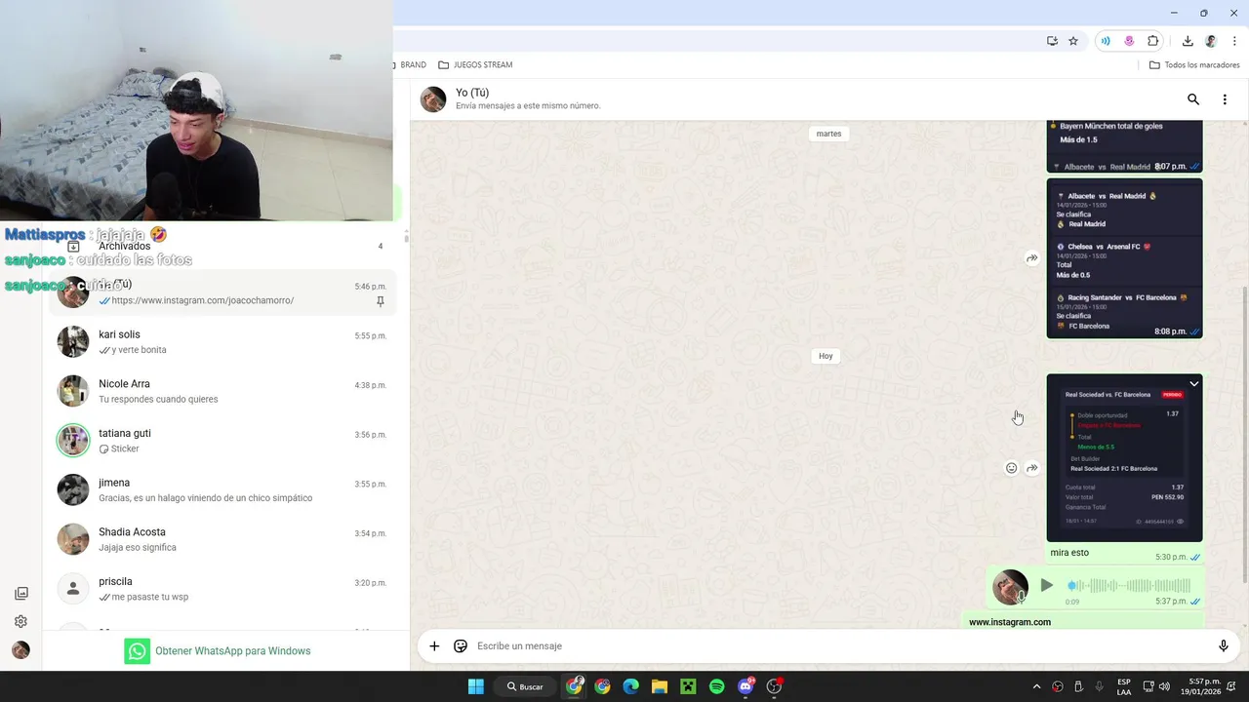Open message menu chevron on bet image
The width and height of the screenshot is (1249, 702).
1193,384
